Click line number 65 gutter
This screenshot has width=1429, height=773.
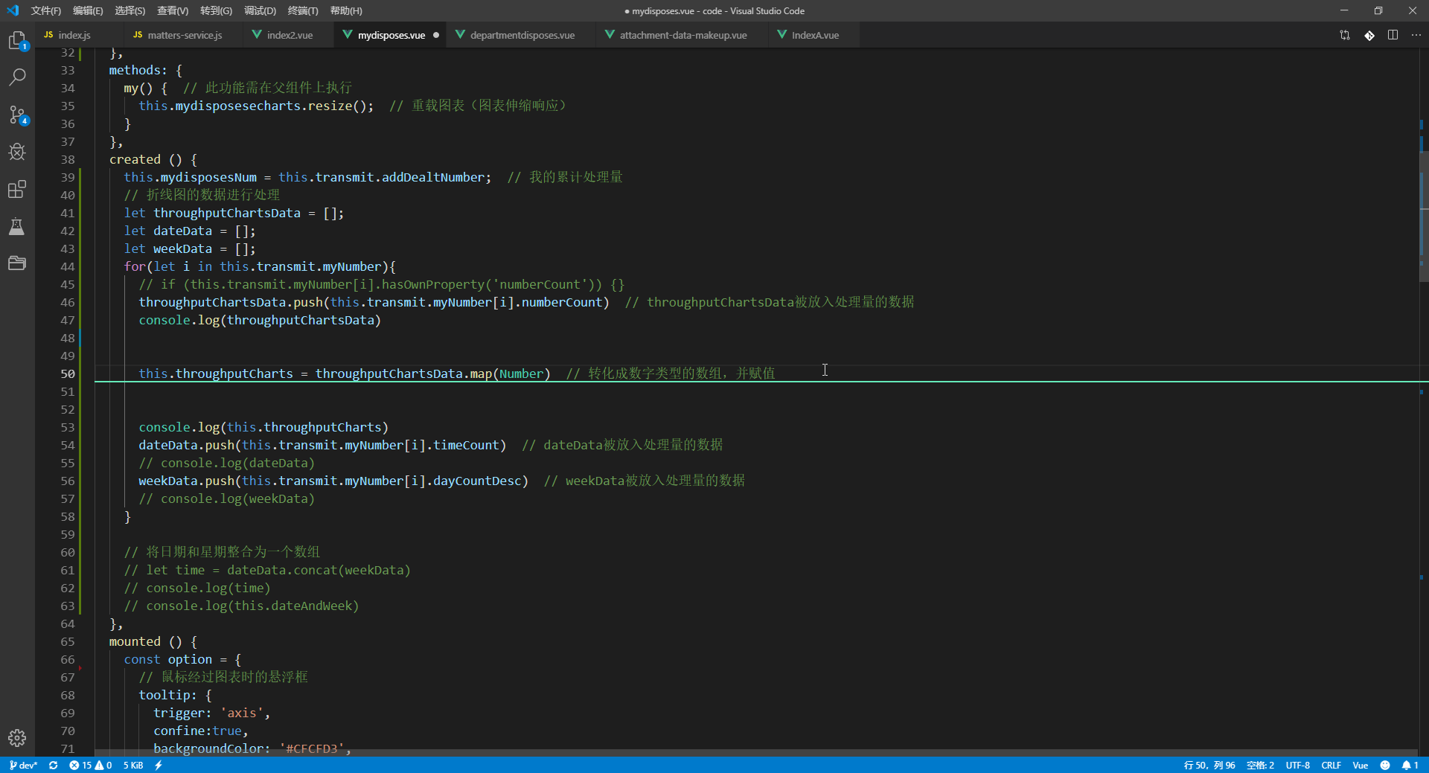67,641
